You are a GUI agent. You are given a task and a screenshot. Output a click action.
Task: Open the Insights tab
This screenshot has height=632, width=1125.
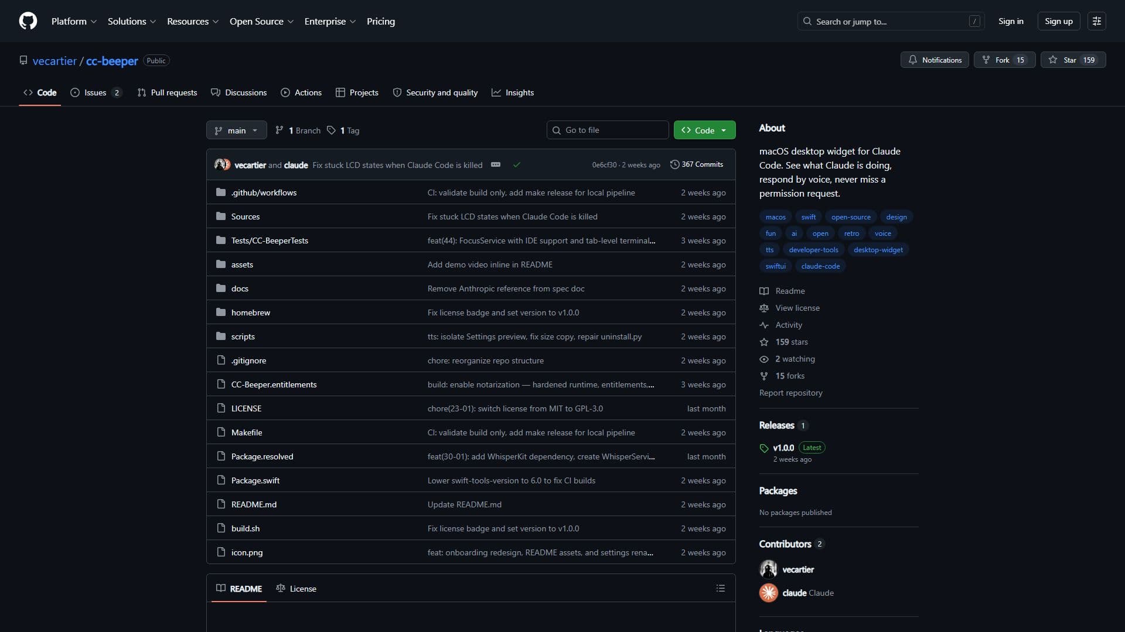coord(513,92)
